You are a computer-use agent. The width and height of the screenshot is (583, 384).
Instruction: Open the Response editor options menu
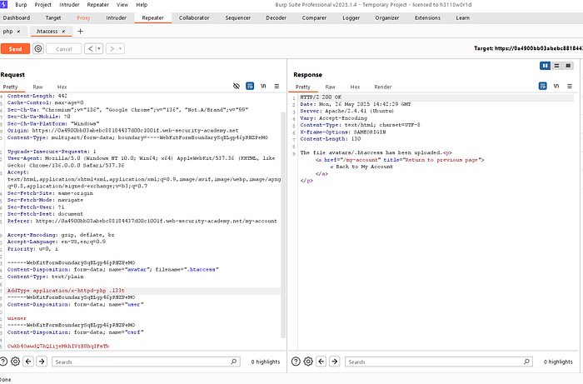click(x=570, y=87)
